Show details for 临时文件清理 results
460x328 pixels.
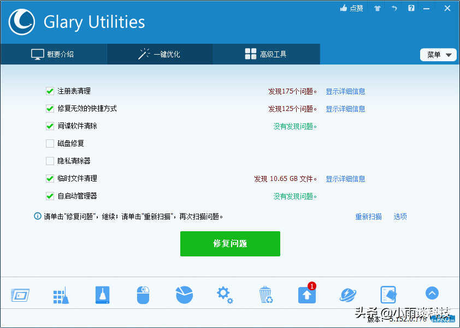(345, 179)
